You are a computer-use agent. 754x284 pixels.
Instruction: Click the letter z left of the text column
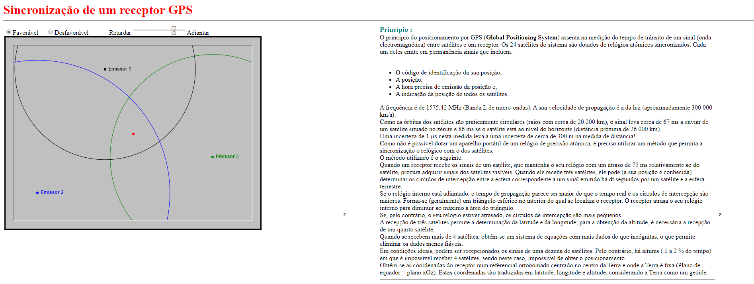(345, 215)
